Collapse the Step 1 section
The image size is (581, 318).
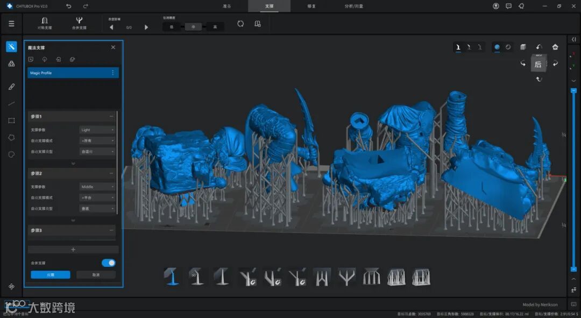click(x=111, y=116)
